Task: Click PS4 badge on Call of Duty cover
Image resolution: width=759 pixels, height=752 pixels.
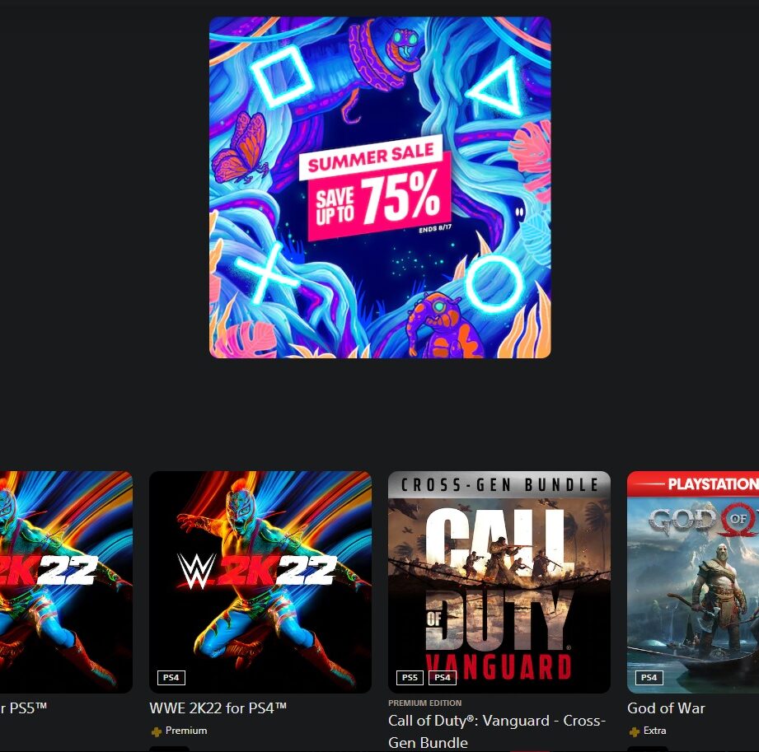Action: (443, 678)
